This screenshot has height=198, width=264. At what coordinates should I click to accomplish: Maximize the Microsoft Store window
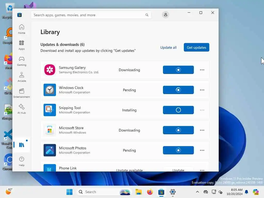201,13
